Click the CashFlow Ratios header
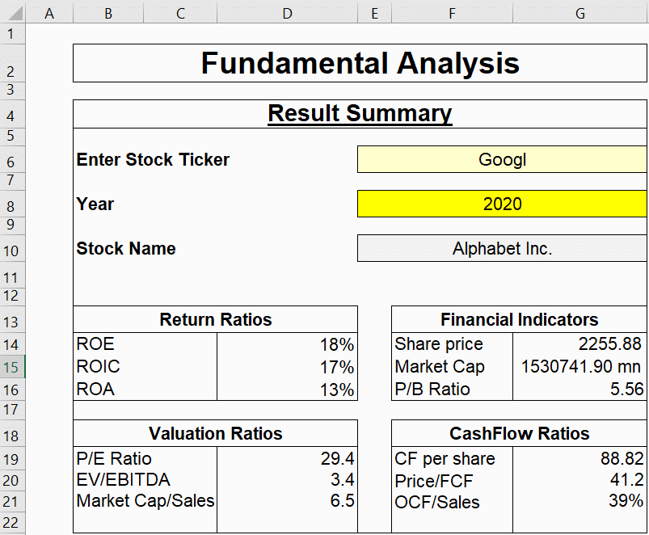This screenshot has height=535, width=649. pos(520,433)
